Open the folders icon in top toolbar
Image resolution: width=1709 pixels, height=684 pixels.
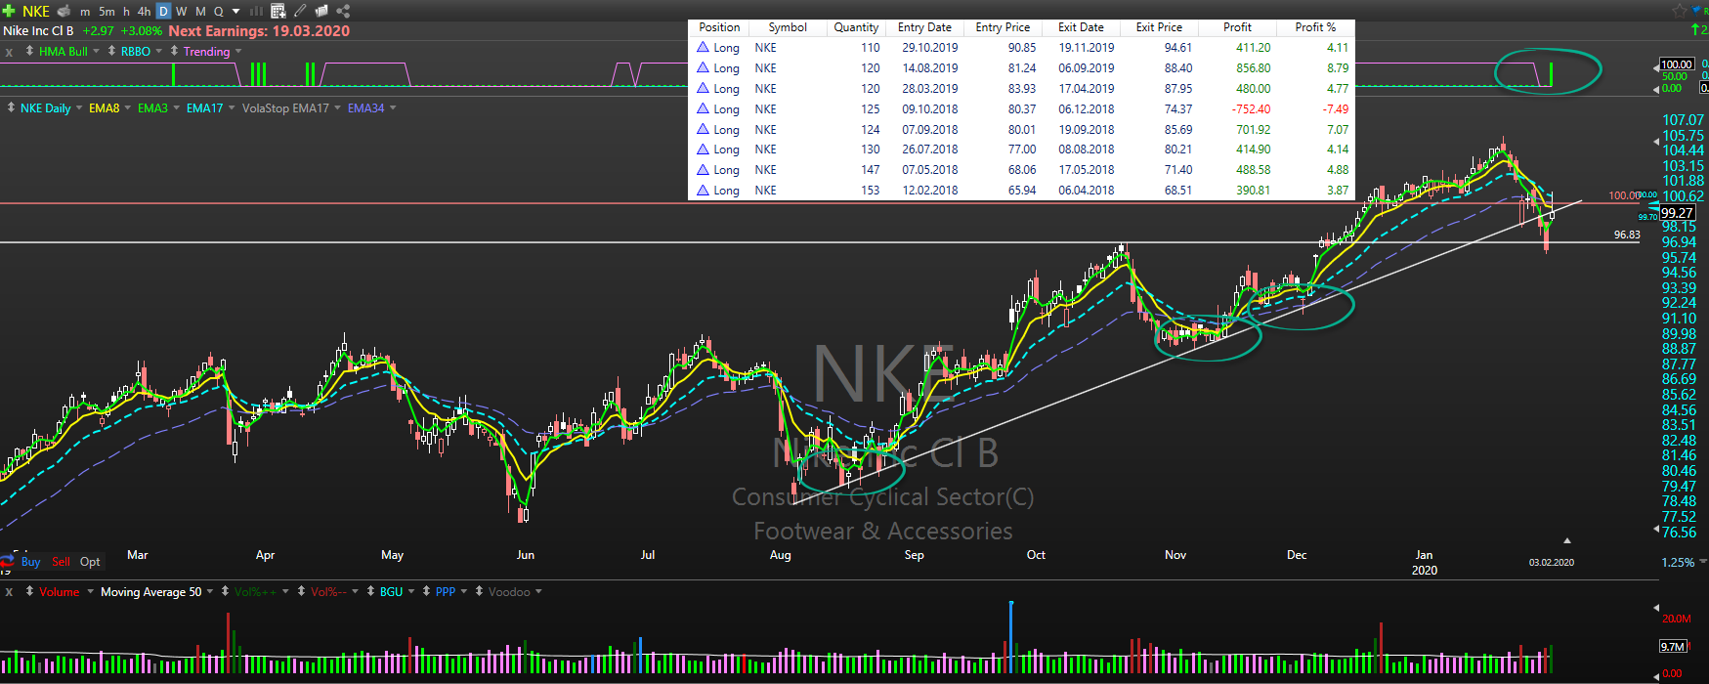pos(321,11)
